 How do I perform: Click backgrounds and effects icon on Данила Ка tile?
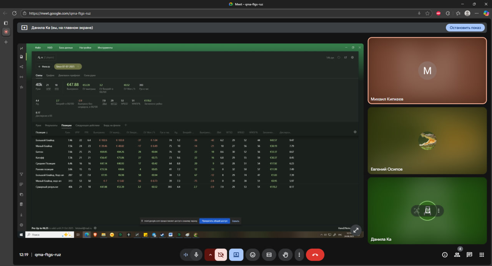pyautogui.click(x=427, y=210)
